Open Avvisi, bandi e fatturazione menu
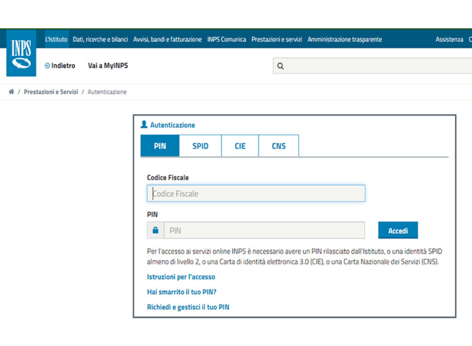 coord(167,39)
